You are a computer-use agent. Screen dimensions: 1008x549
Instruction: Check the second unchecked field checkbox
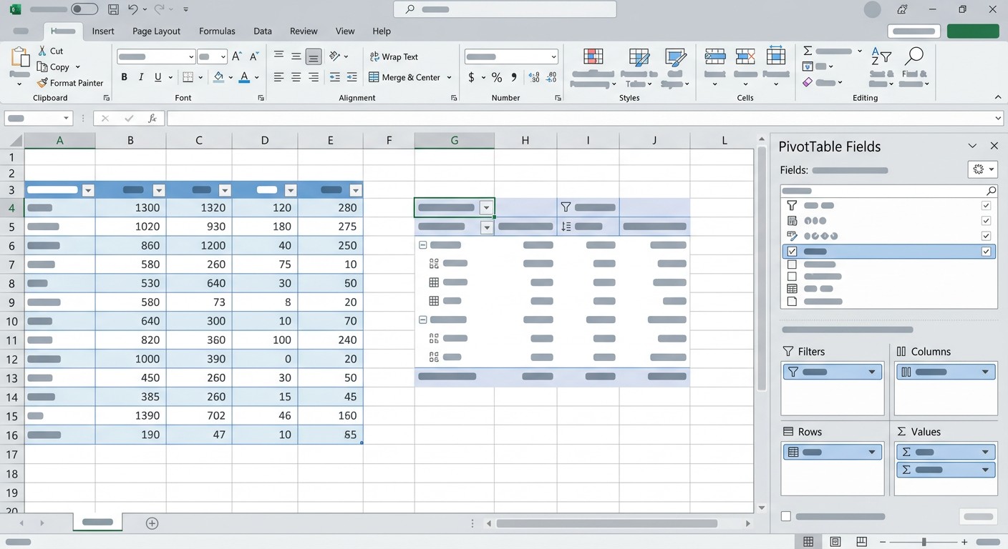(x=792, y=276)
